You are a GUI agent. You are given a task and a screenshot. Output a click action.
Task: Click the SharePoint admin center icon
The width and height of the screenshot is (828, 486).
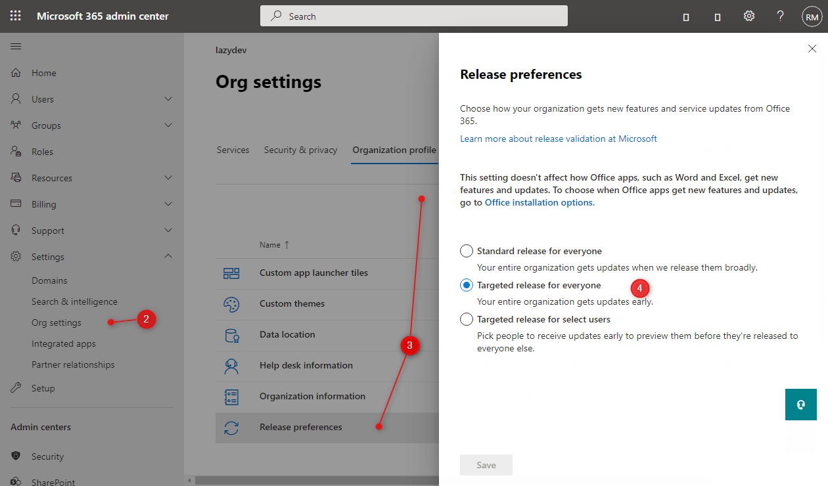coord(16,481)
